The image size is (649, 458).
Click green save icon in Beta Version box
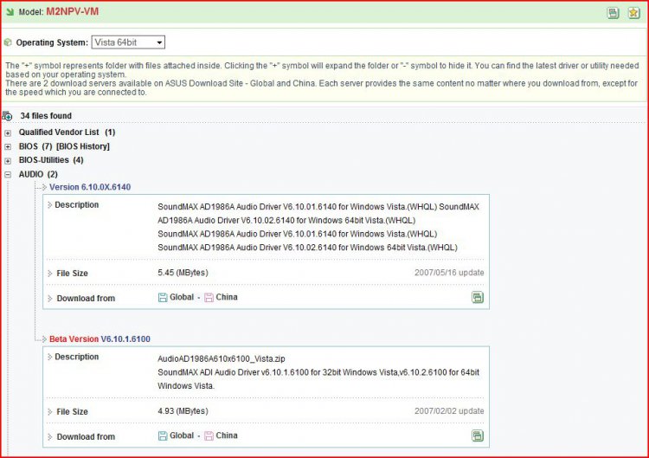point(478,435)
